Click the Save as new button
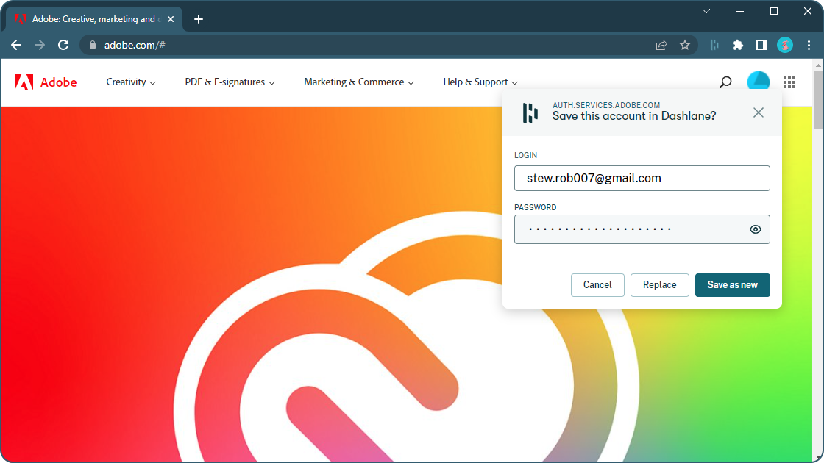This screenshot has height=463, width=824. pos(733,285)
